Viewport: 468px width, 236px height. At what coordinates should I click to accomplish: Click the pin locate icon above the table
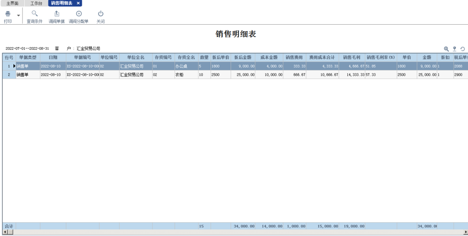[455, 49]
